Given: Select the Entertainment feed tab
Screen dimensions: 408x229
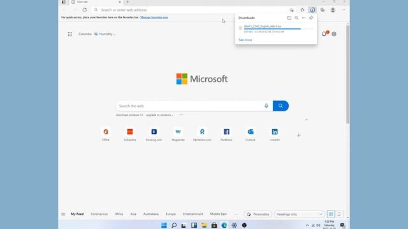Looking at the screenshot, I should pos(193,214).
